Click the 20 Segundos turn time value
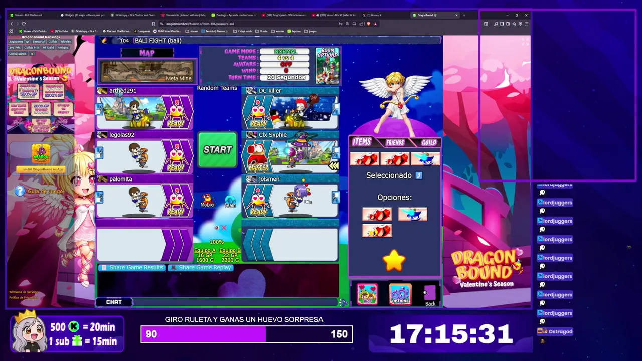The height and width of the screenshot is (361, 642). (286, 77)
